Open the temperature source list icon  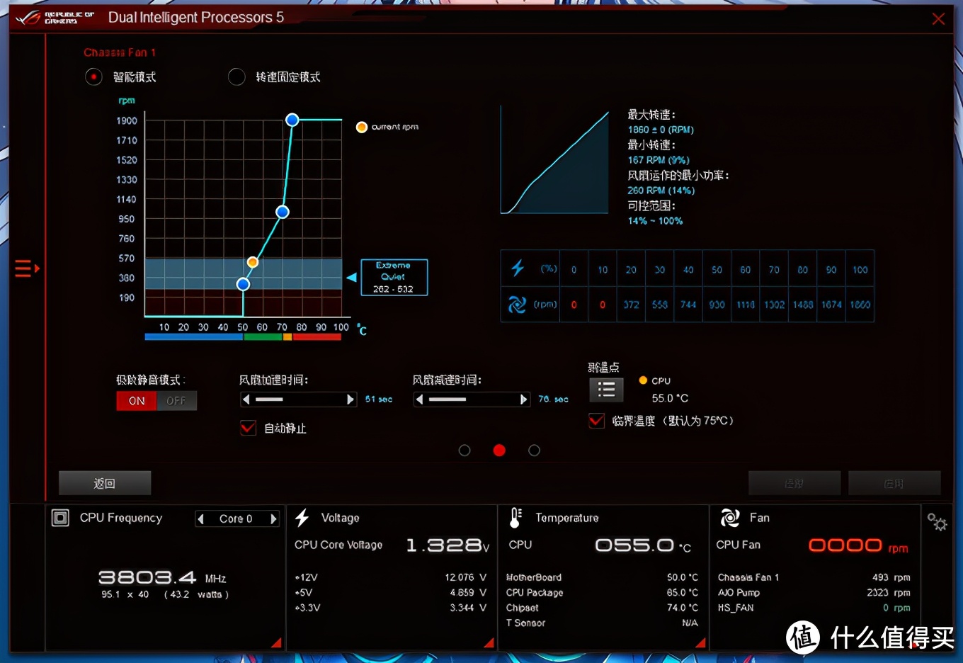606,390
